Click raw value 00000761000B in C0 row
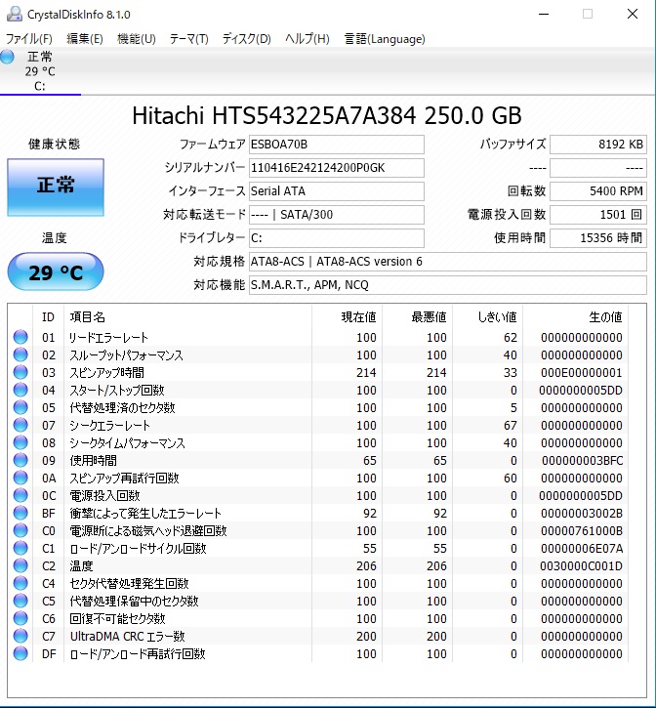 coord(582,530)
